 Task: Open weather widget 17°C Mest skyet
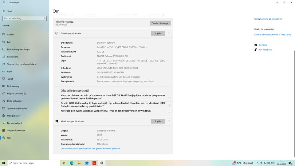pos(242,163)
